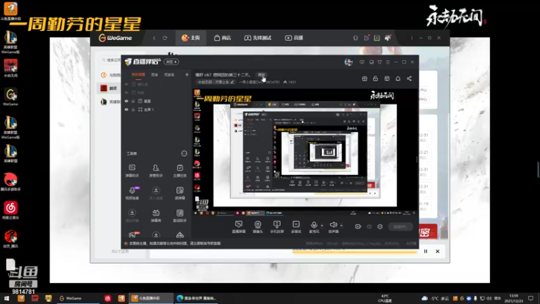540x304 pixels.
Task: Cancel the WeGame download with X
Action: pos(437,251)
